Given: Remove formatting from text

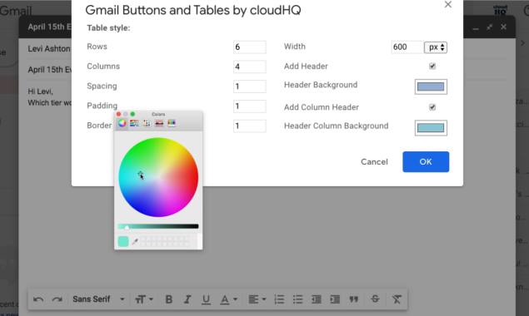Looking at the screenshot, I should click(x=397, y=299).
